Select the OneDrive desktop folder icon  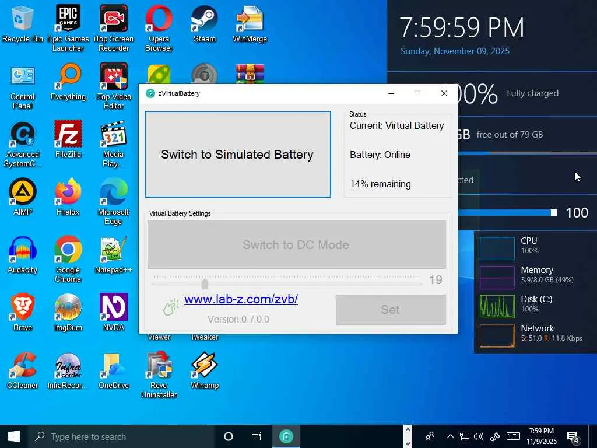[x=114, y=370]
